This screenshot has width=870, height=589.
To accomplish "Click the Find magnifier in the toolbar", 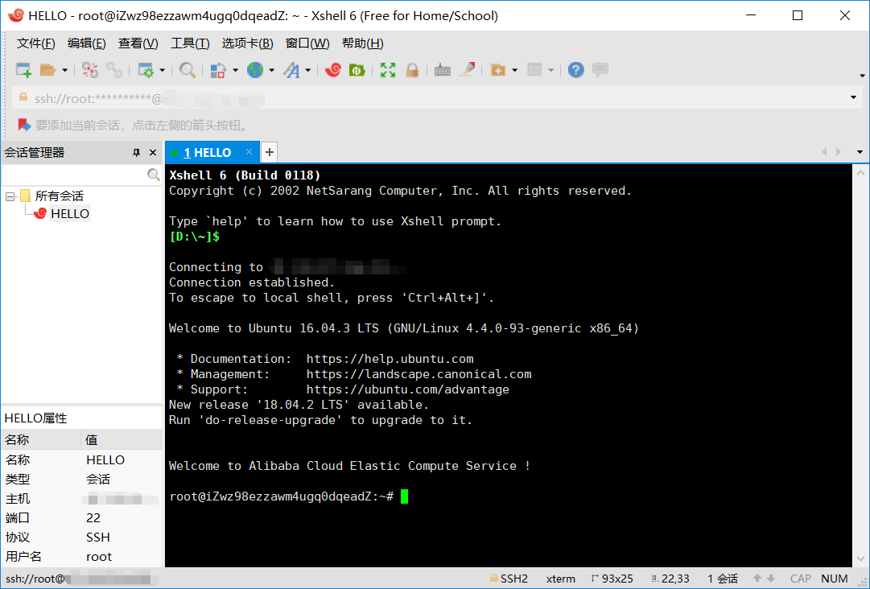I will [188, 70].
